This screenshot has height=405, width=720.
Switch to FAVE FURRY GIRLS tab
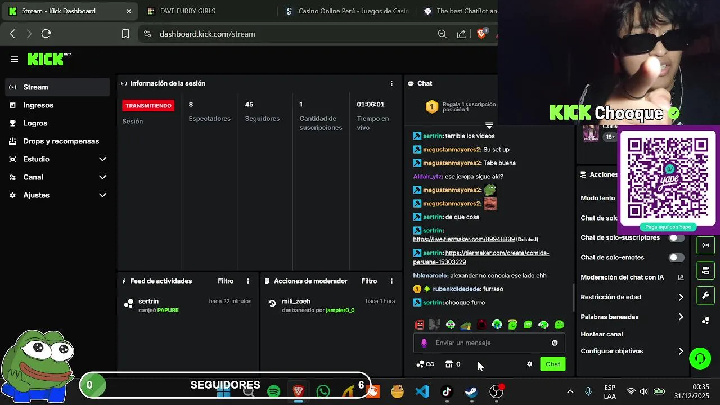[207, 11]
